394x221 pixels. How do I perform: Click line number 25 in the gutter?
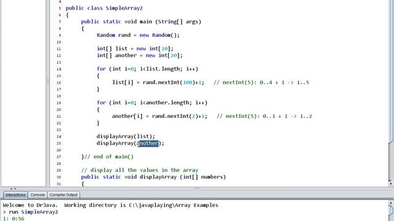(58, 143)
